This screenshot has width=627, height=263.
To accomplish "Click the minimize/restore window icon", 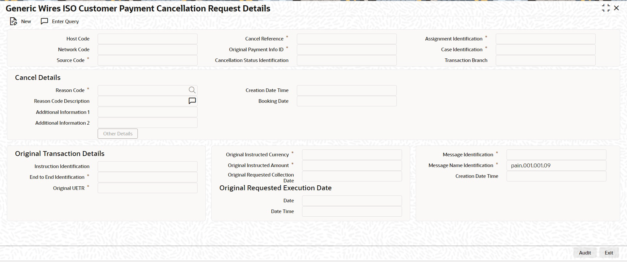I will (606, 8).
